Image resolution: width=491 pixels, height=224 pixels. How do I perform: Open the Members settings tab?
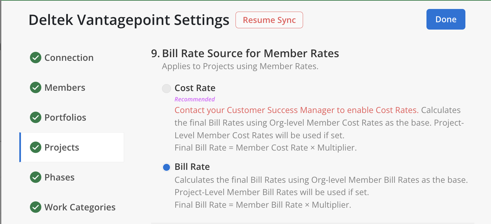click(72, 87)
